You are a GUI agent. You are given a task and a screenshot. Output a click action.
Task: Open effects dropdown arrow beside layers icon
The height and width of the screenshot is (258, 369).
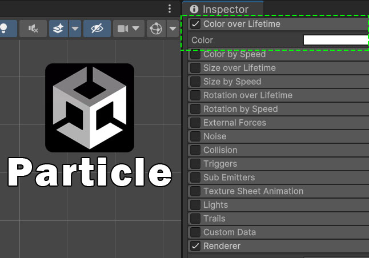coord(75,29)
